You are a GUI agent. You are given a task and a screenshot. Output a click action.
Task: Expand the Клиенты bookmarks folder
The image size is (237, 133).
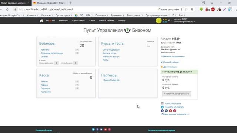pos(33,15)
